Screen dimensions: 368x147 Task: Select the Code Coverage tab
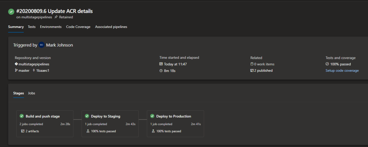78,27
